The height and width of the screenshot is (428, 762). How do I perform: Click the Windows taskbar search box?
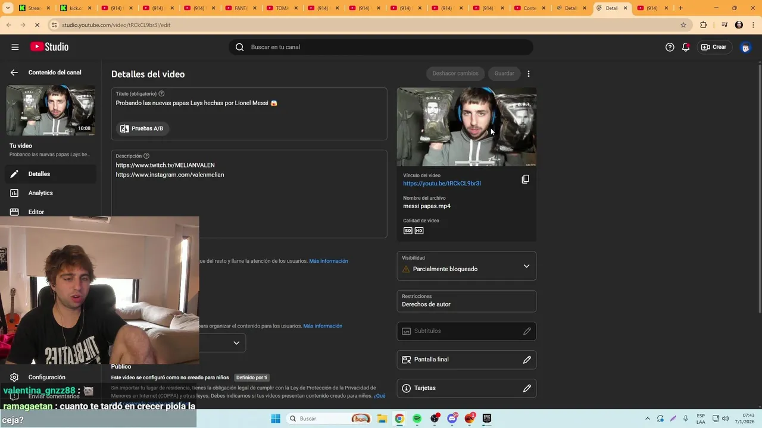(x=329, y=418)
